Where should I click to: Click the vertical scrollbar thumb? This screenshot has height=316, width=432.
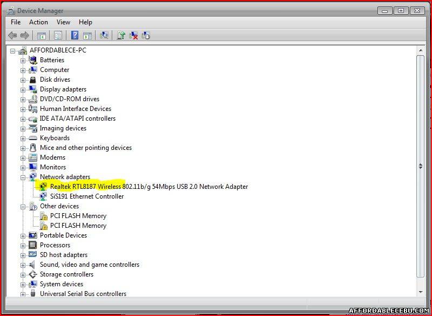[421, 166]
